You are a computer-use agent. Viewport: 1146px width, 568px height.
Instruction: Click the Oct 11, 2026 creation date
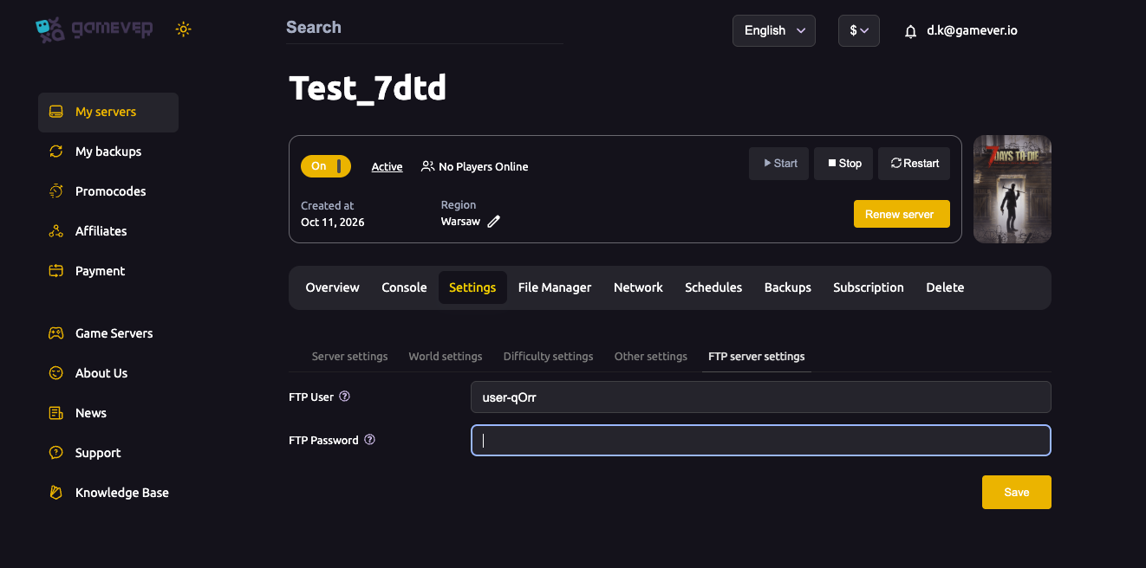333,222
